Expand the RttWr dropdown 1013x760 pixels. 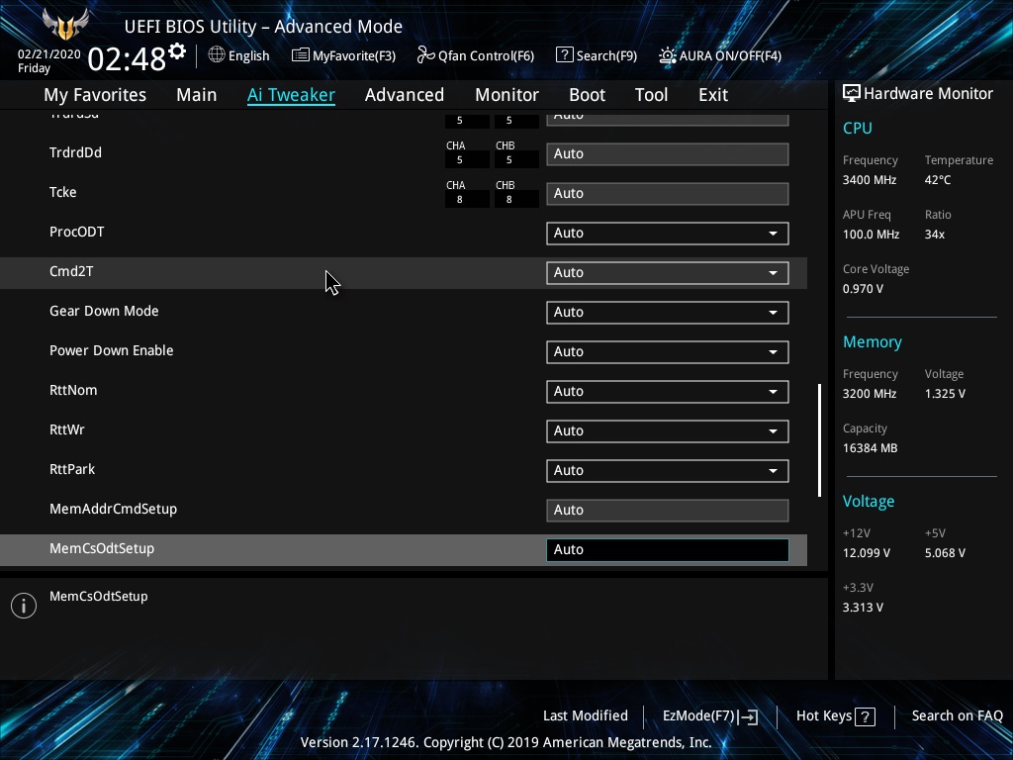(x=668, y=431)
